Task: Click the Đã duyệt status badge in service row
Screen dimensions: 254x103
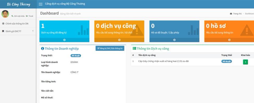Action: click(227, 61)
